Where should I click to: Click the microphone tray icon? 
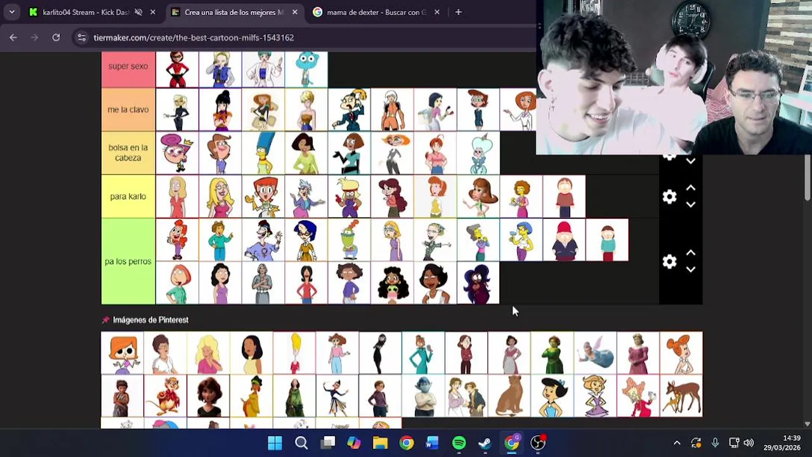[715, 443]
